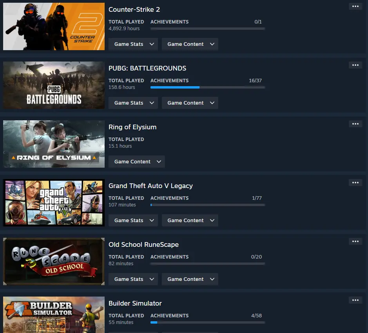Open the Old School RuneScape title link
Viewport: 368px width, 333px height.
[x=143, y=244]
